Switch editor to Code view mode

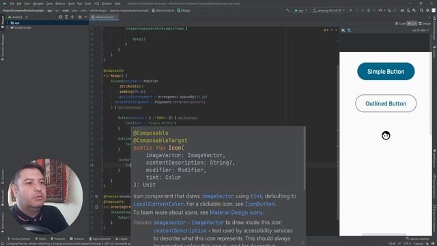tap(400, 23)
